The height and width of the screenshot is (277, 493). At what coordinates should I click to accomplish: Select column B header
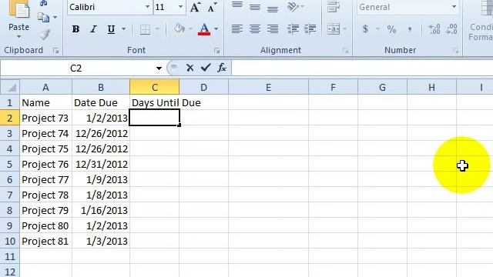tap(101, 87)
